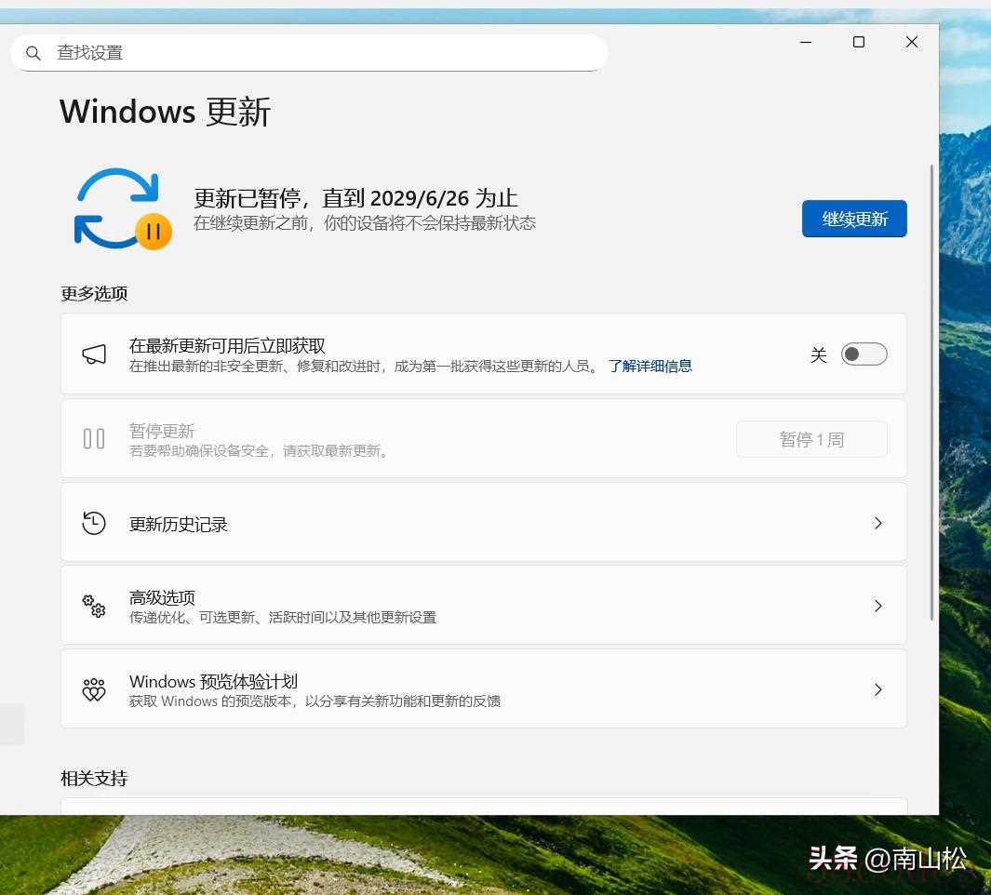This screenshot has height=895, width=991.
Task: Click the 继续更新 button
Action: pyautogui.click(x=854, y=219)
